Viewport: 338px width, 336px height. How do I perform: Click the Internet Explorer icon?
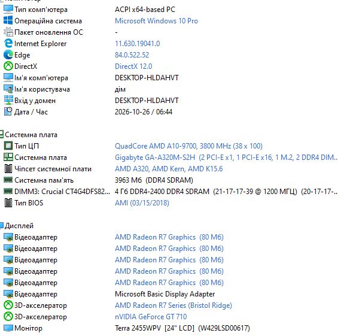(8, 43)
